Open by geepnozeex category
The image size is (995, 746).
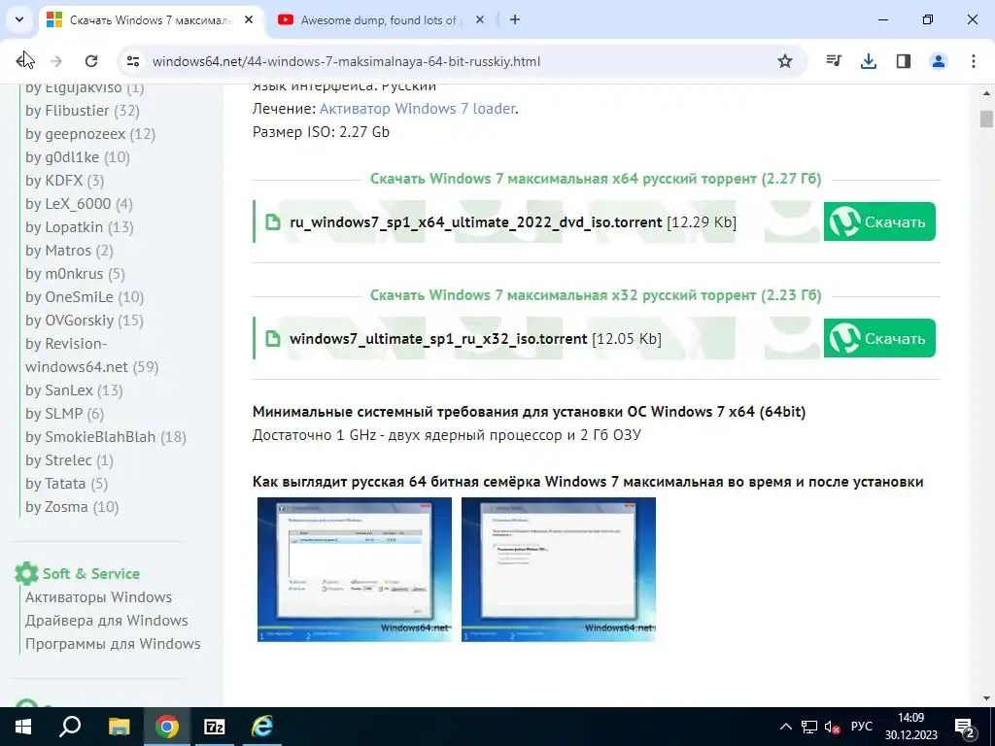click(x=76, y=134)
